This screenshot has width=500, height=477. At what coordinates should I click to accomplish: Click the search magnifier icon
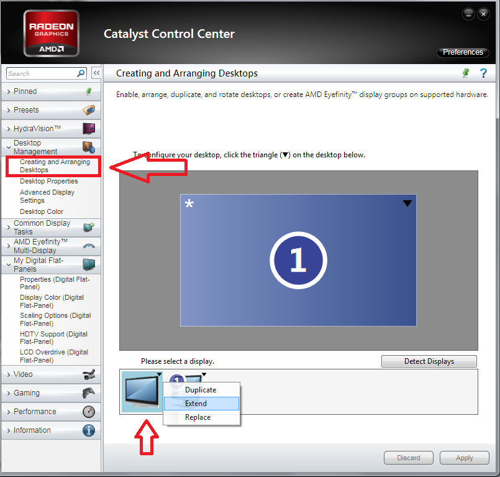(x=81, y=73)
